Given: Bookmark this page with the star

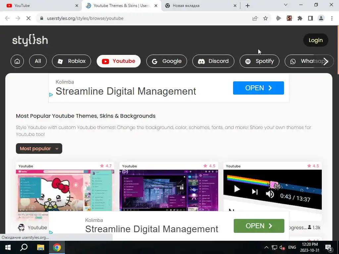Looking at the screenshot, I should coord(266,19).
